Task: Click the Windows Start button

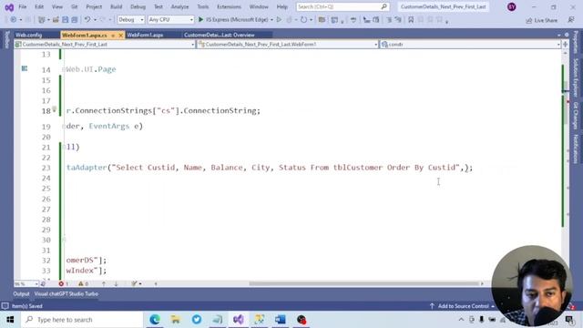Action: [x=10, y=320]
